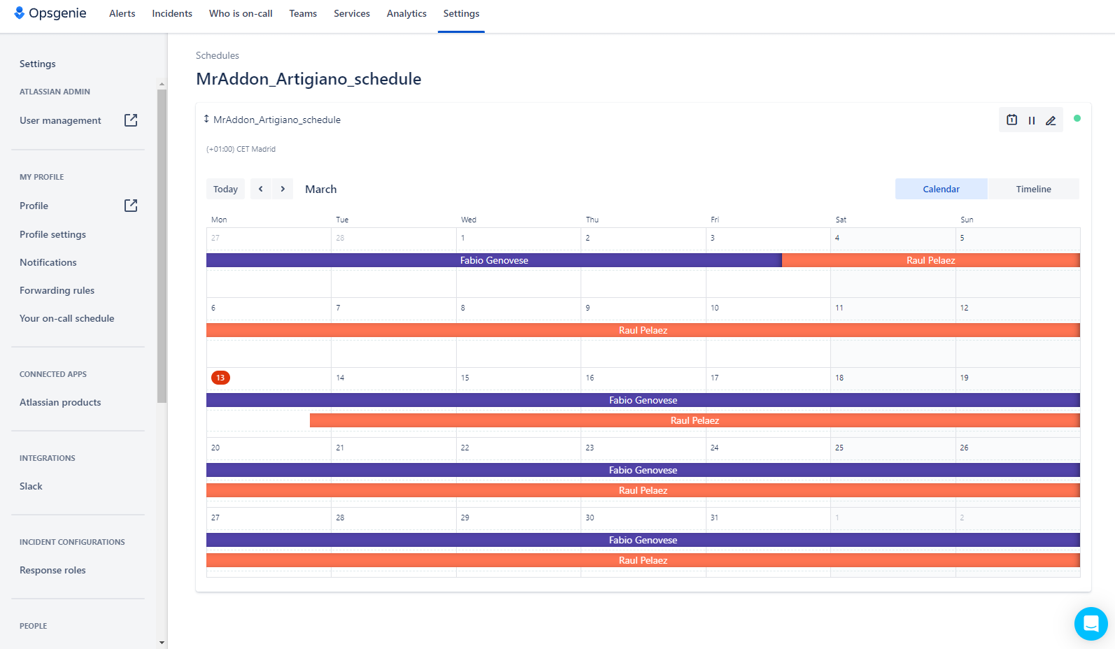Go to previous month with left chevron
The height and width of the screenshot is (649, 1115).
[x=261, y=189]
